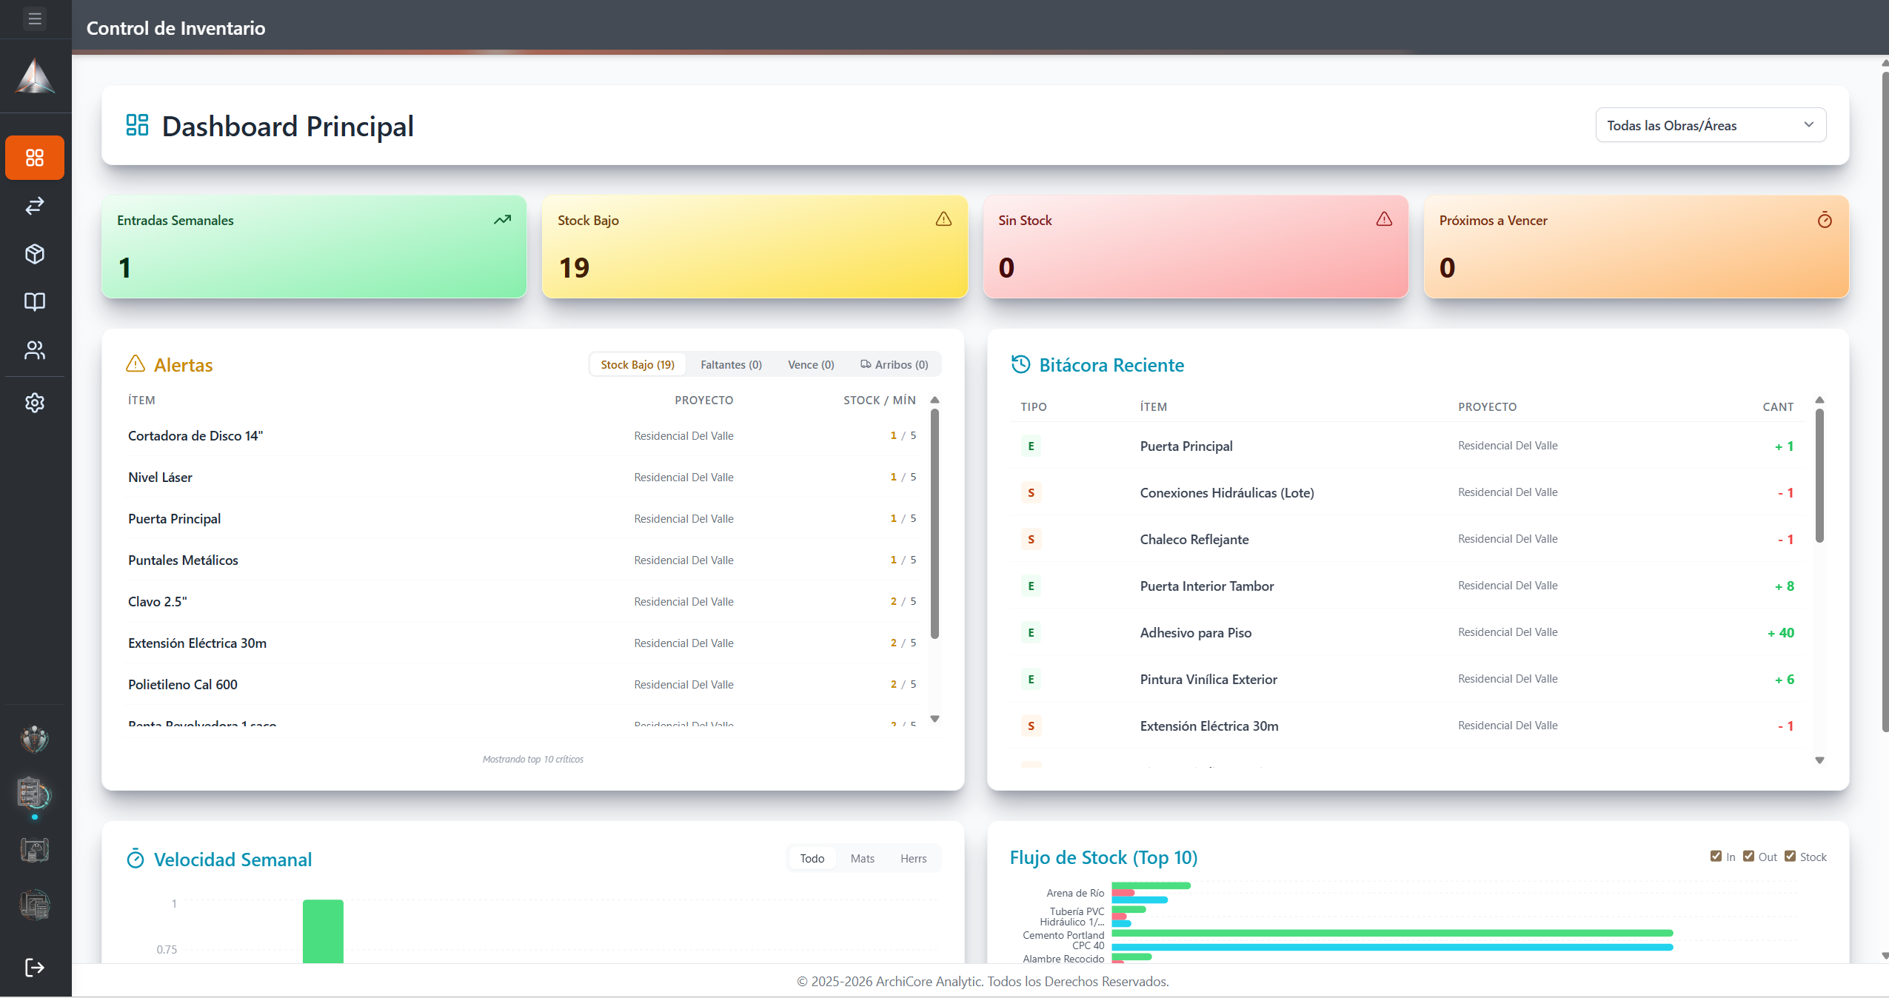
Task: Select the dashboard grid icon in sidebar
Action: (35, 158)
